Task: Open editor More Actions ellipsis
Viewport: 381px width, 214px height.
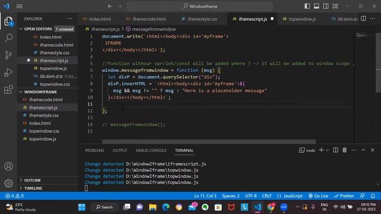Action: coord(373,18)
